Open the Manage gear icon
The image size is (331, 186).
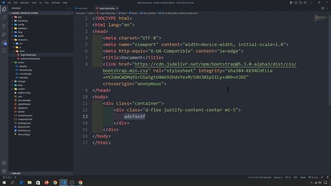point(4,171)
